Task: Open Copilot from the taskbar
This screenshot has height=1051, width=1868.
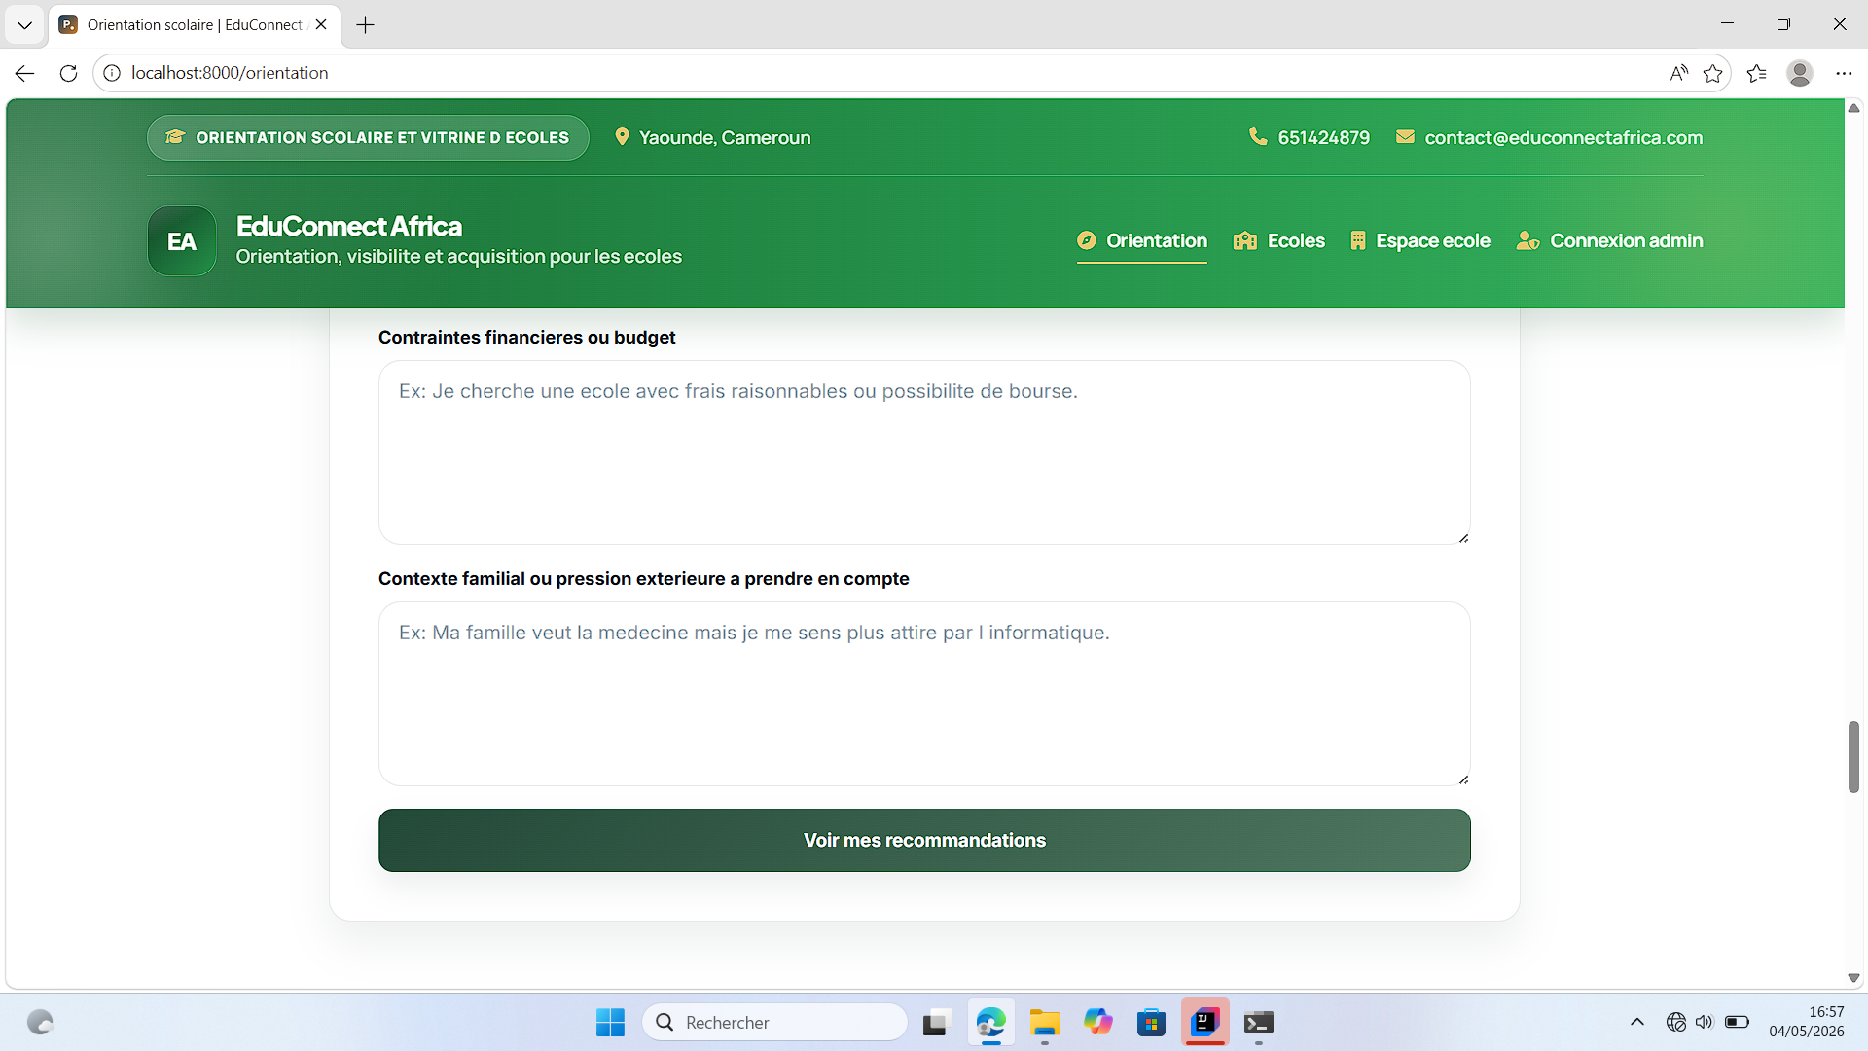Action: (x=1098, y=1022)
